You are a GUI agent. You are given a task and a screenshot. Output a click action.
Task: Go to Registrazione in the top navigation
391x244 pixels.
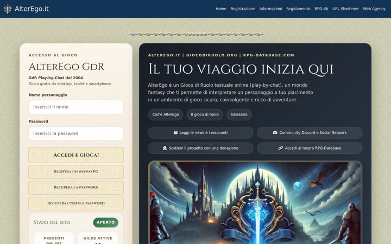coord(243,9)
